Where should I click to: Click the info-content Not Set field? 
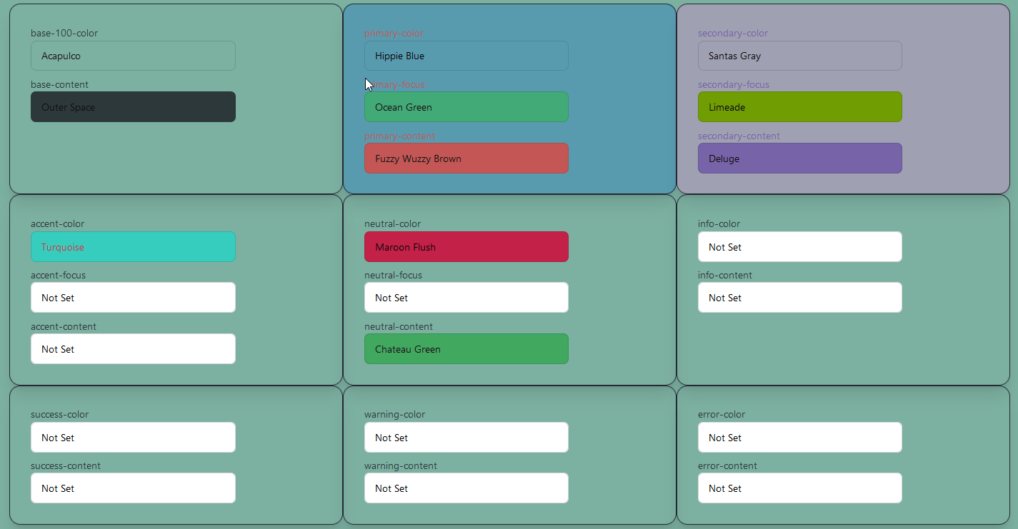point(799,297)
